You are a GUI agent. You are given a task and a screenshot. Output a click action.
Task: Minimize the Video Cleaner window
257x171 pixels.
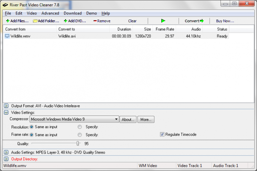pos(225,4)
